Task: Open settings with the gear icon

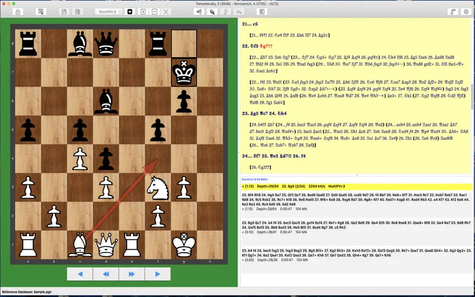Action: tap(466, 12)
